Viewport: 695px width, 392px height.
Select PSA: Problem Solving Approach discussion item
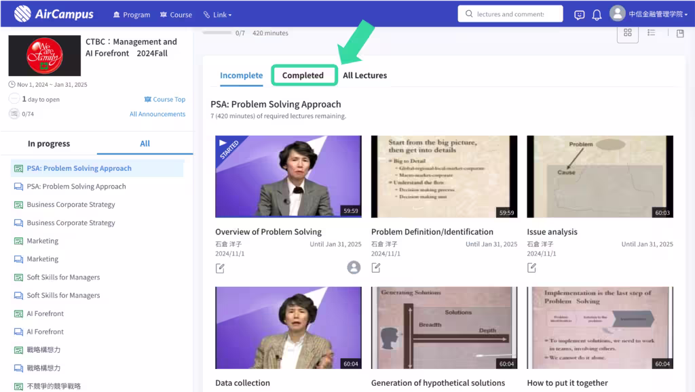(76, 187)
